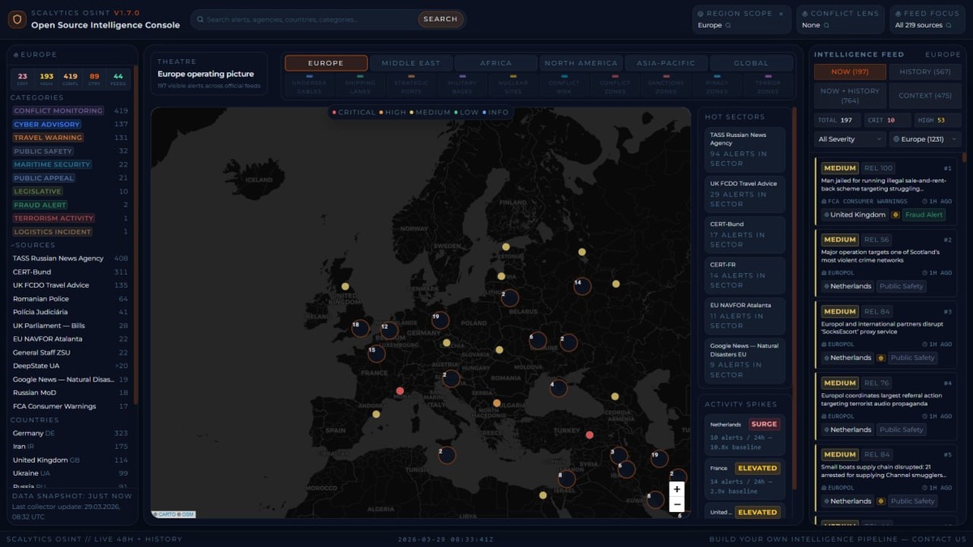Select the Now + History (764) tab
This screenshot has width=973, height=547.
click(x=850, y=96)
